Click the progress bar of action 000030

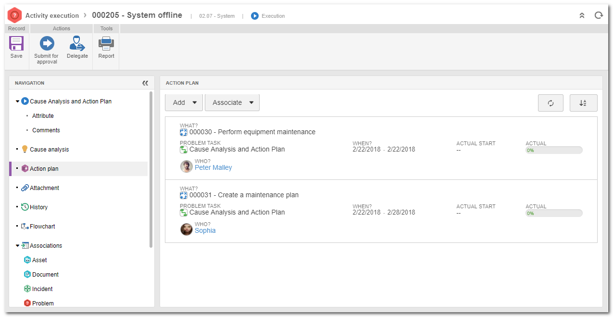[554, 150]
